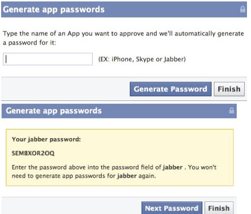Image resolution: width=251 pixels, height=214 pixels.
Task: Click the lock icon in upper dialog header
Action: [242, 9]
